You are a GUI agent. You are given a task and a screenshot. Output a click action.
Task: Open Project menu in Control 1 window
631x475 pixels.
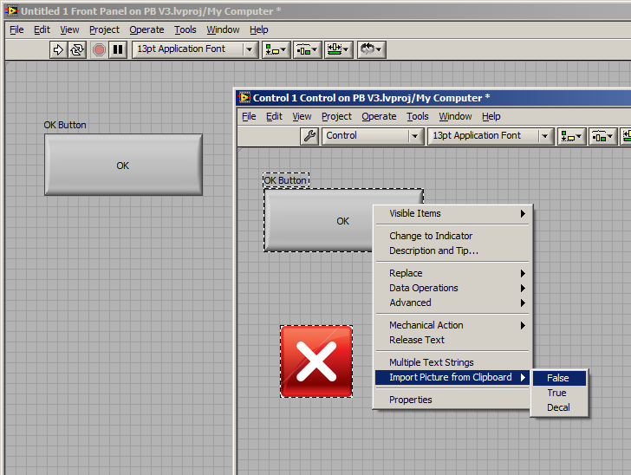(336, 116)
